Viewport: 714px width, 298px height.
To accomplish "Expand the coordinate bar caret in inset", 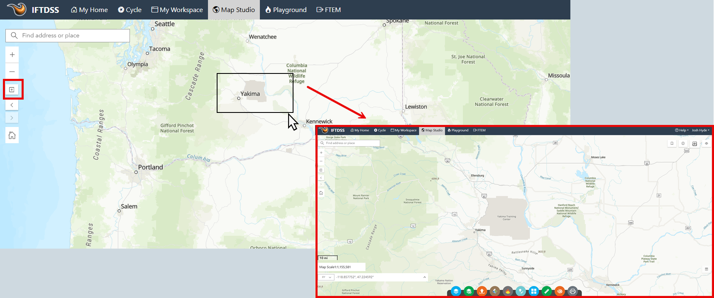I will (425, 277).
